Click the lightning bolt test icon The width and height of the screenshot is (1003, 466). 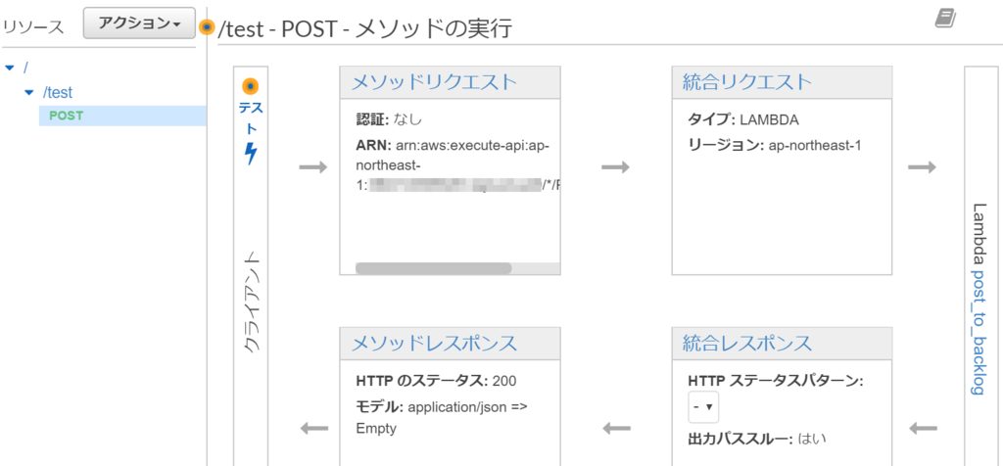pos(251,154)
